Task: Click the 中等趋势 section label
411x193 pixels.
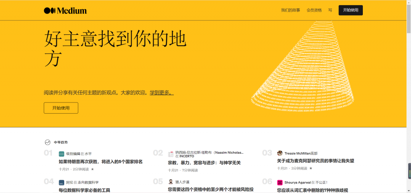Action: point(61,143)
